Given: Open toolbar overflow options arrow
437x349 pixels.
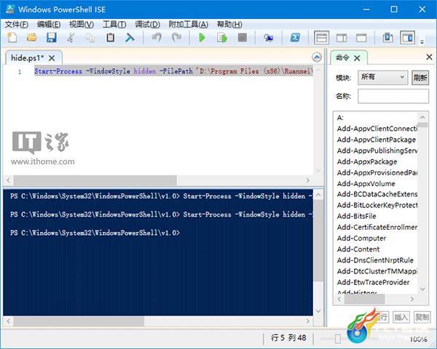Looking at the screenshot, I should click(422, 42).
